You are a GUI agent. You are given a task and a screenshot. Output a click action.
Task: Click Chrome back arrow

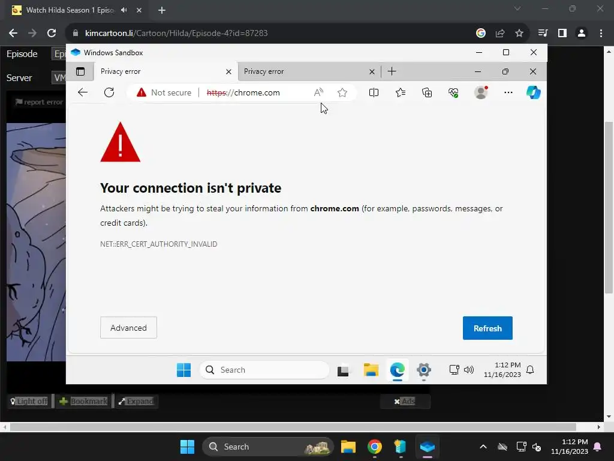pyautogui.click(x=13, y=33)
